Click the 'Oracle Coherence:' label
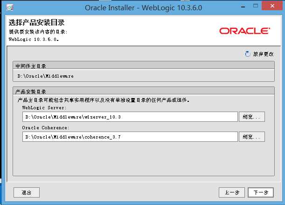The image size is (285, 205). tap(46, 128)
